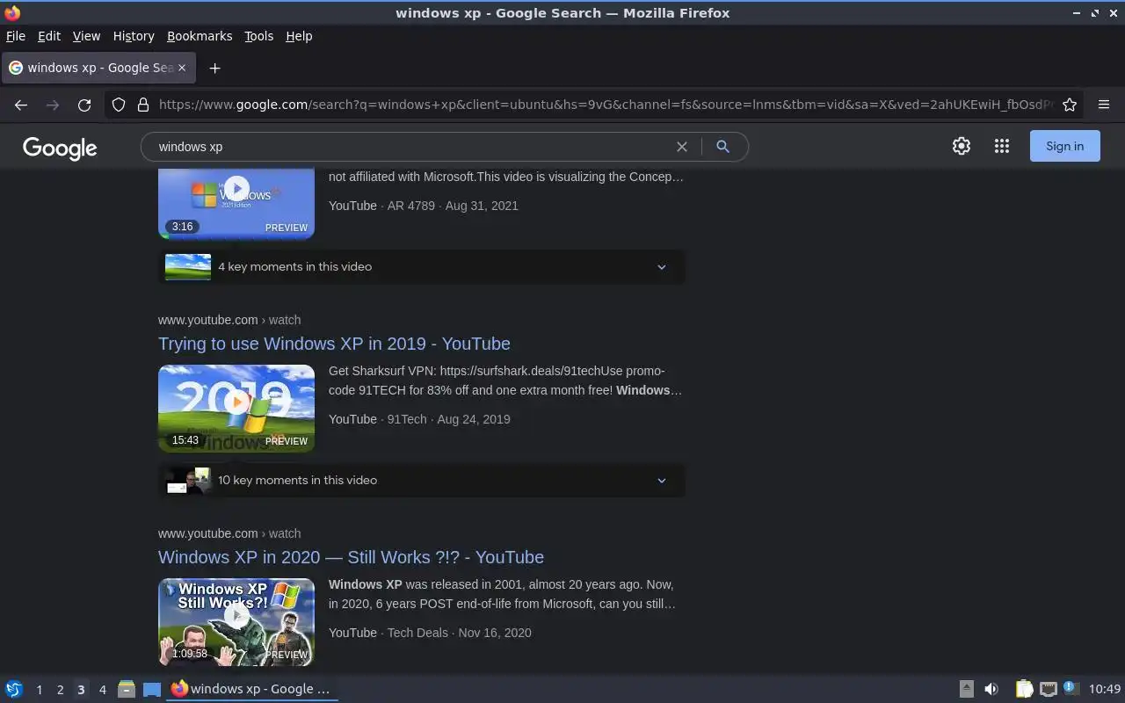The width and height of the screenshot is (1125, 703).
Task: Switch to workspace 2
Action: 60,690
